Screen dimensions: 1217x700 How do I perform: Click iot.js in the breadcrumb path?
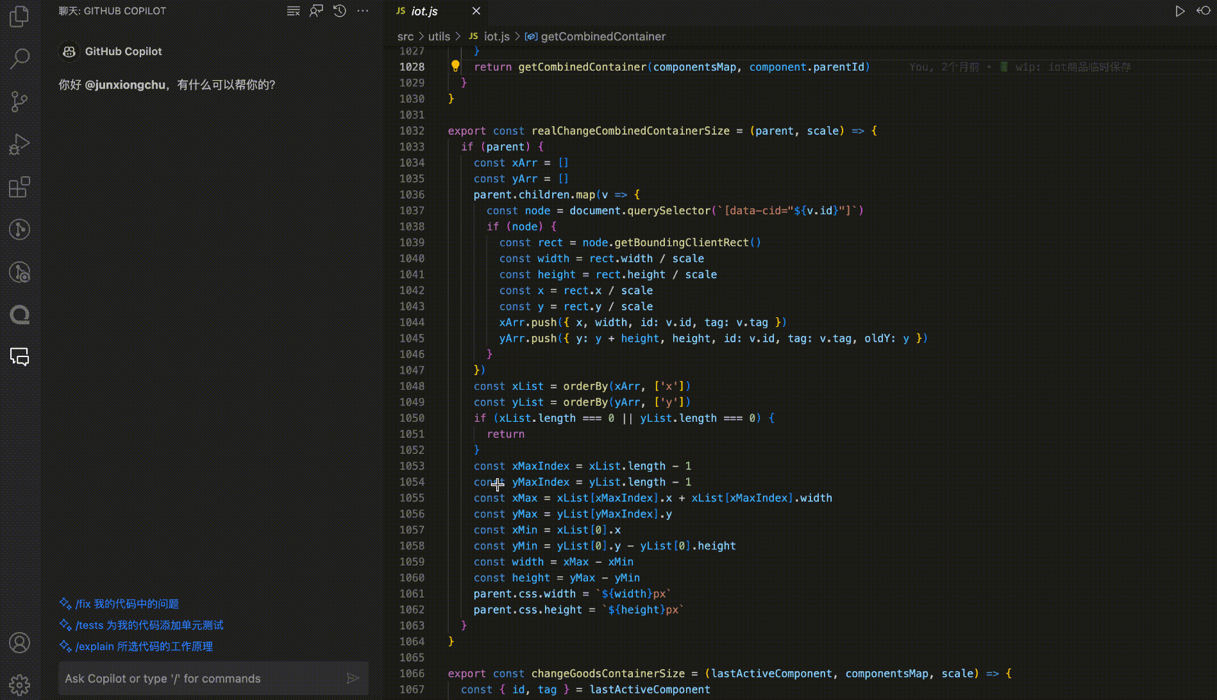[x=496, y=37]
